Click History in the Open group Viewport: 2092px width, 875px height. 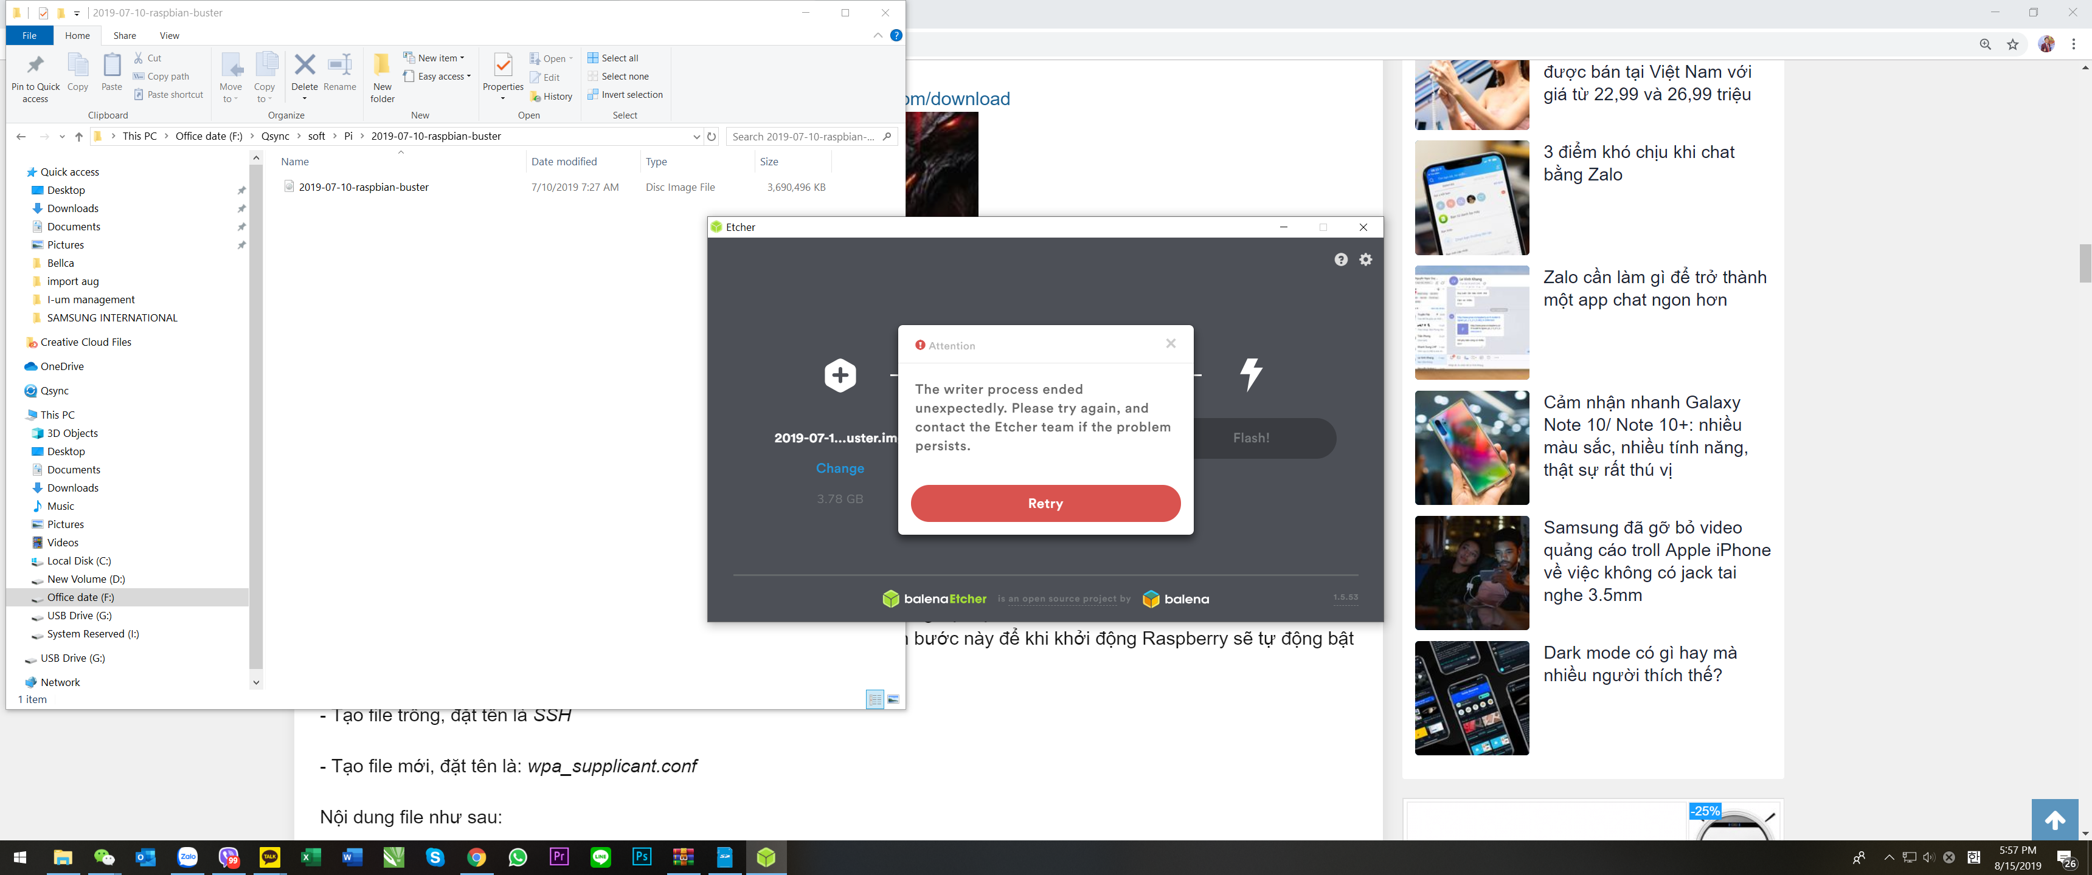[x=552, y=97]
